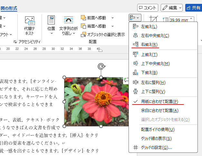Select the zinnia flower picture
This screenshot has height=156, width=202.
96,102
